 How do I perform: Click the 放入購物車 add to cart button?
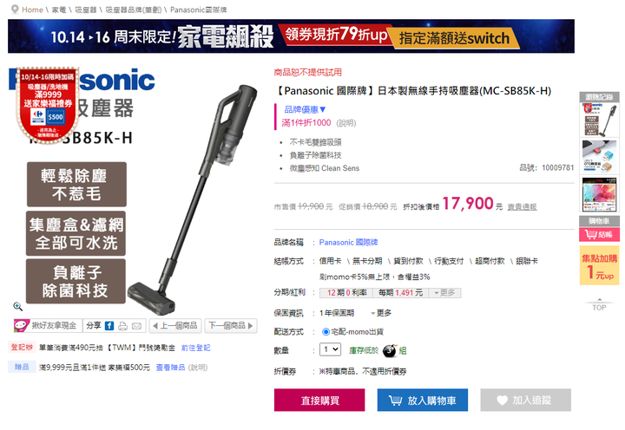(x=423, y=401)
